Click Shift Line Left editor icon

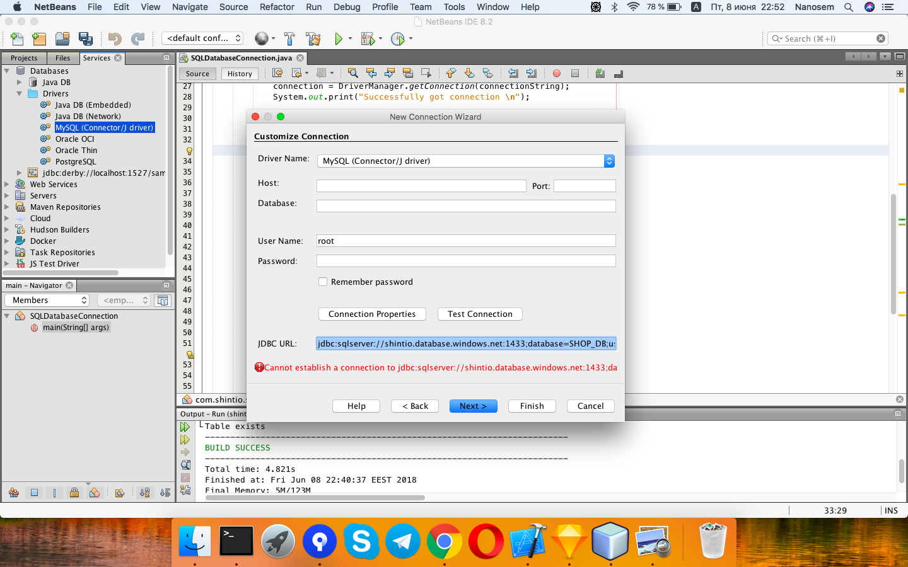(513, 73)
